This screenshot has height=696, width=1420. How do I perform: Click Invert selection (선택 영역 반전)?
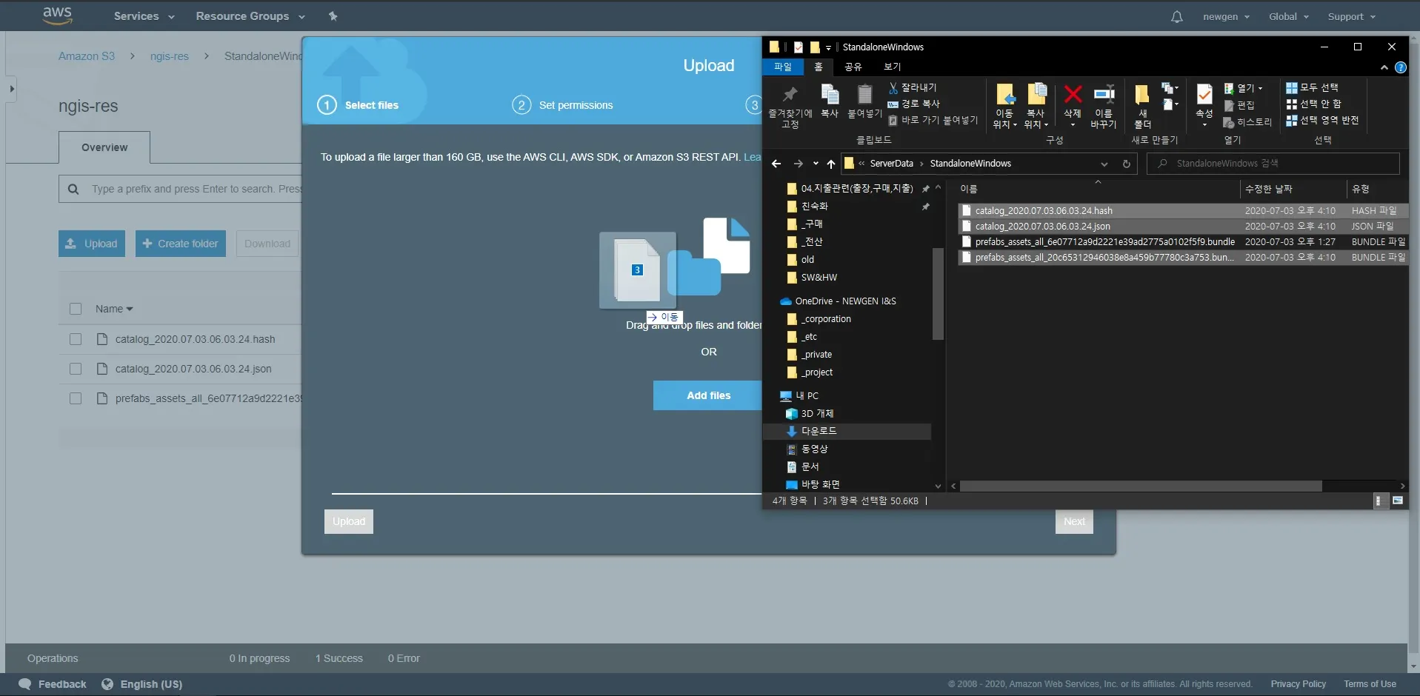point(1322,120)
